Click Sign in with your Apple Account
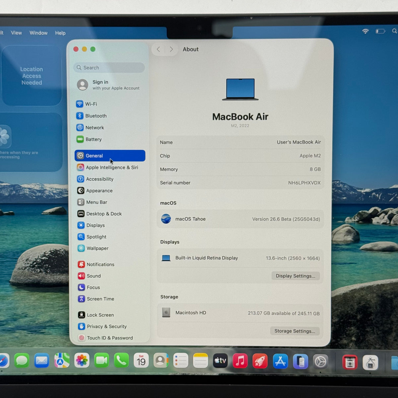This screenshot has width=398, height=398. (x=110, y=85)
